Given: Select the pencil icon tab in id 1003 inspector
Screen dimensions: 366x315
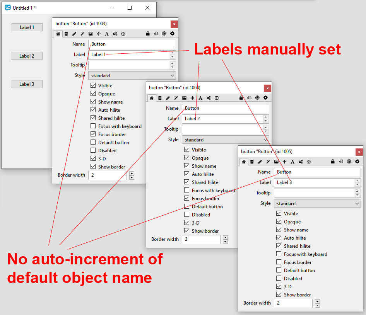Looking at the screenshot, I should point(74,34).
